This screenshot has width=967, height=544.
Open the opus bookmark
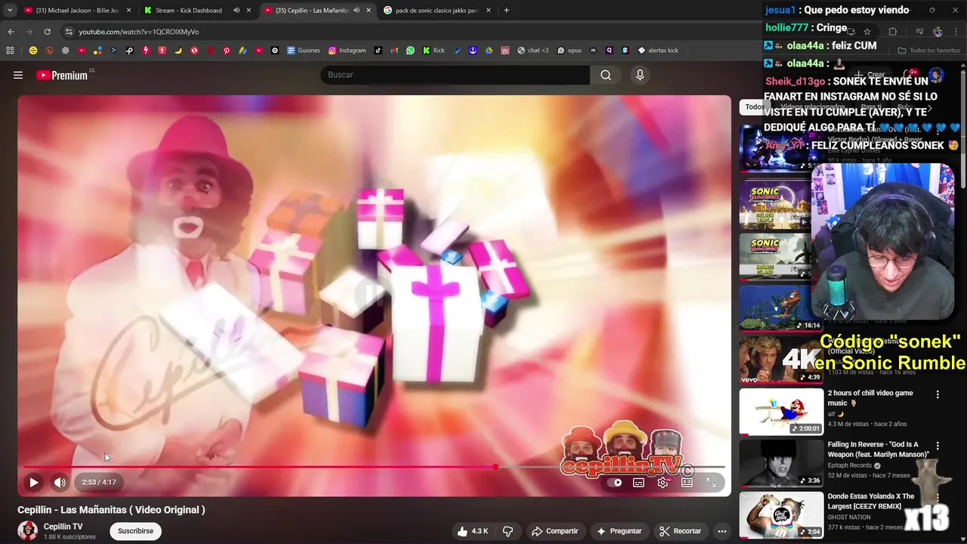[x=569, y=51]
